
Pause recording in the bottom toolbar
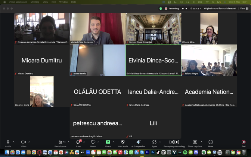(x=172, y=142)
